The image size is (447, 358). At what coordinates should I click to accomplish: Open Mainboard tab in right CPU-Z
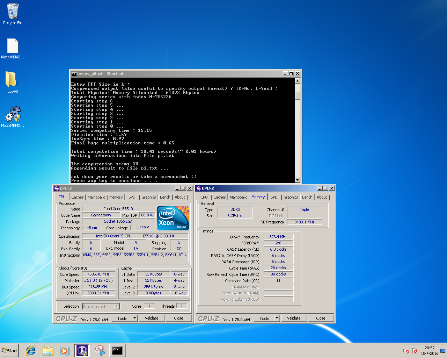[239, 197]
